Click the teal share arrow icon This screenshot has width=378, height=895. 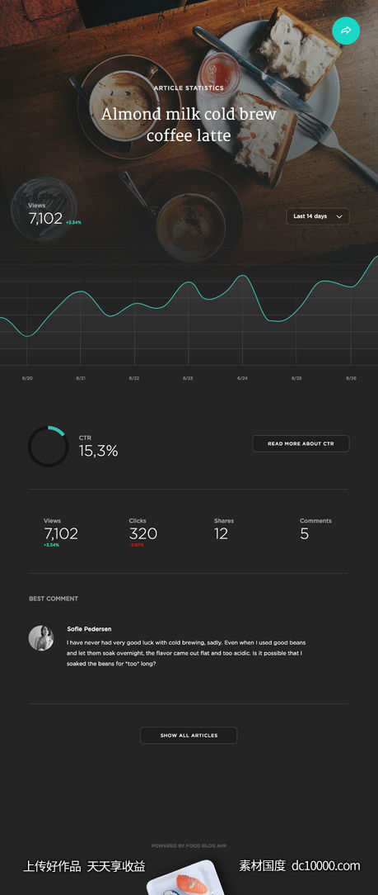[x=346, y=31]
